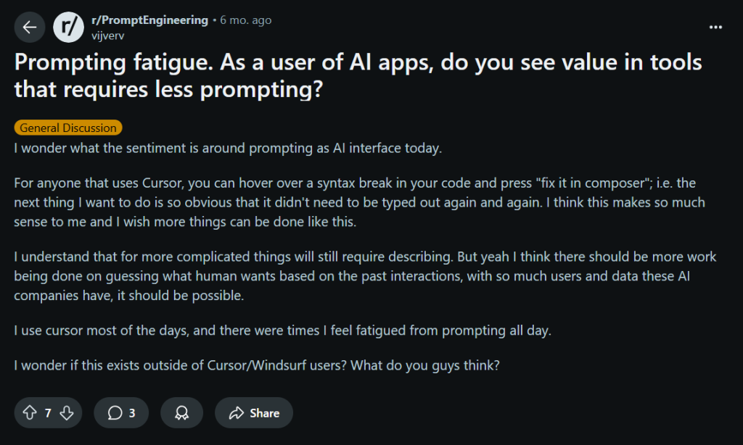Open the subreddit avatar icon
The height and width of the screenshot is (445, 743).
(x=68, y=28)
